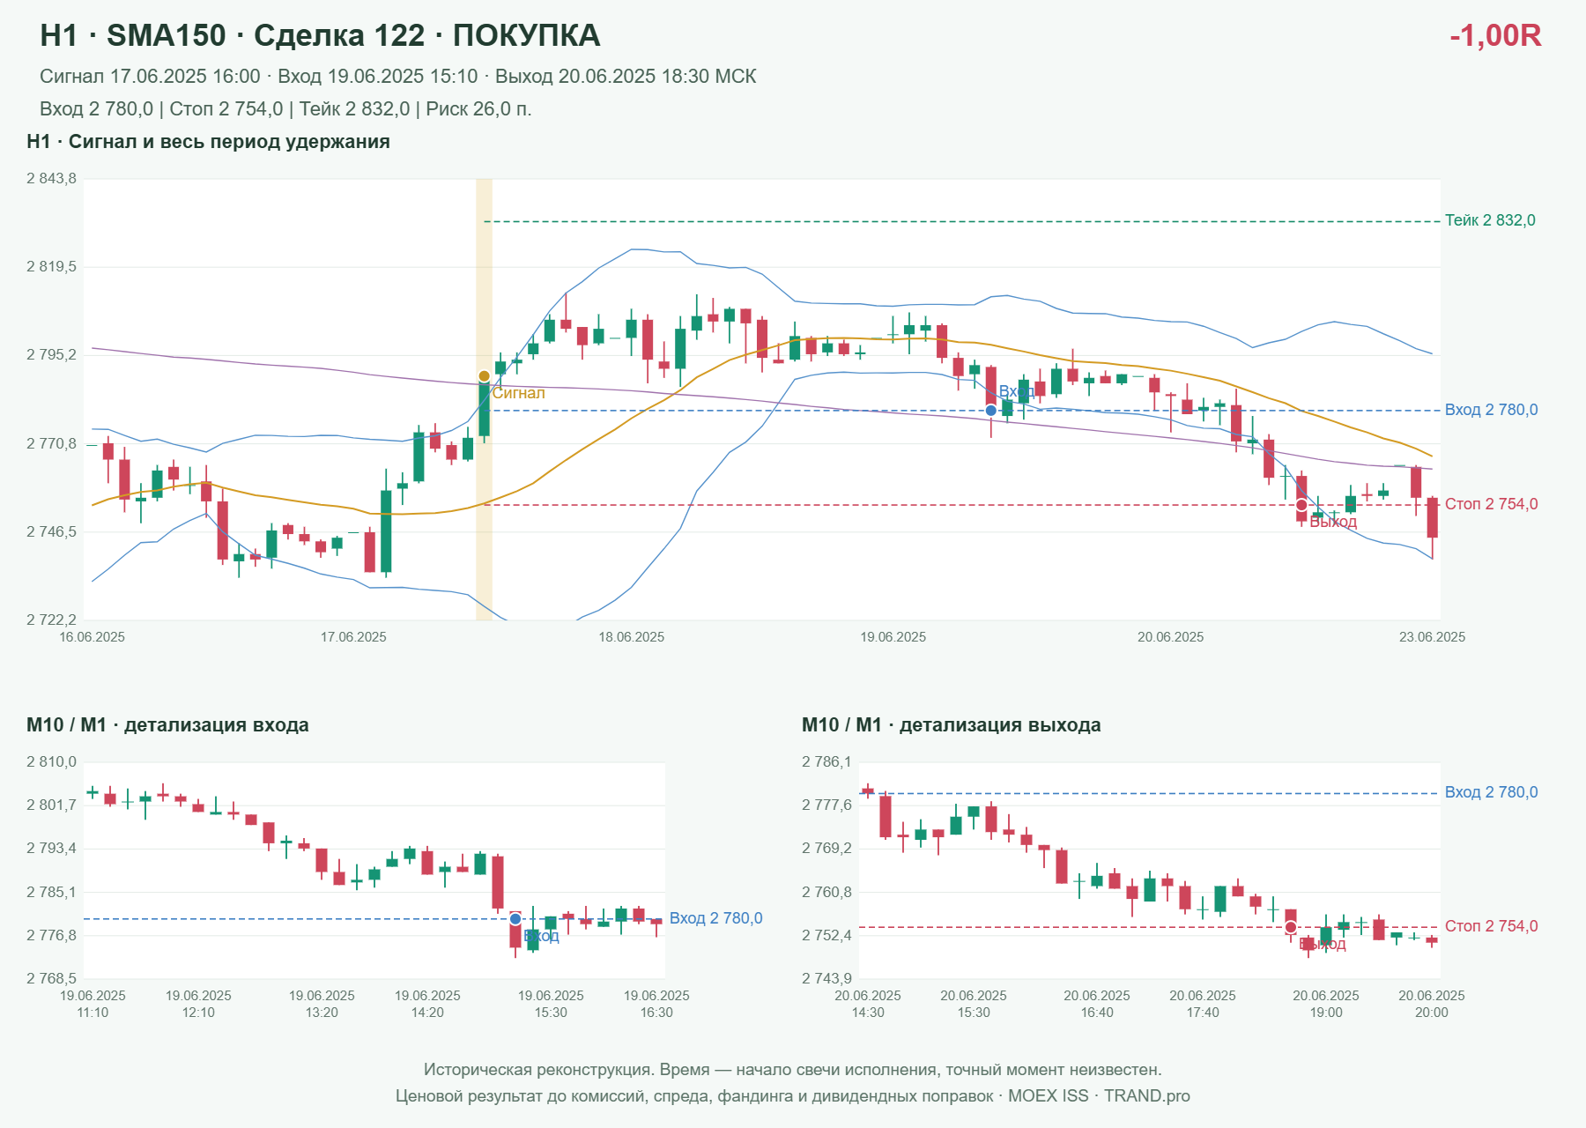The height and width of the screenshot is (1128, 1586).
Task: Click the 2 801,7 axis label in the entry chart
Action: tap(51, 805)
